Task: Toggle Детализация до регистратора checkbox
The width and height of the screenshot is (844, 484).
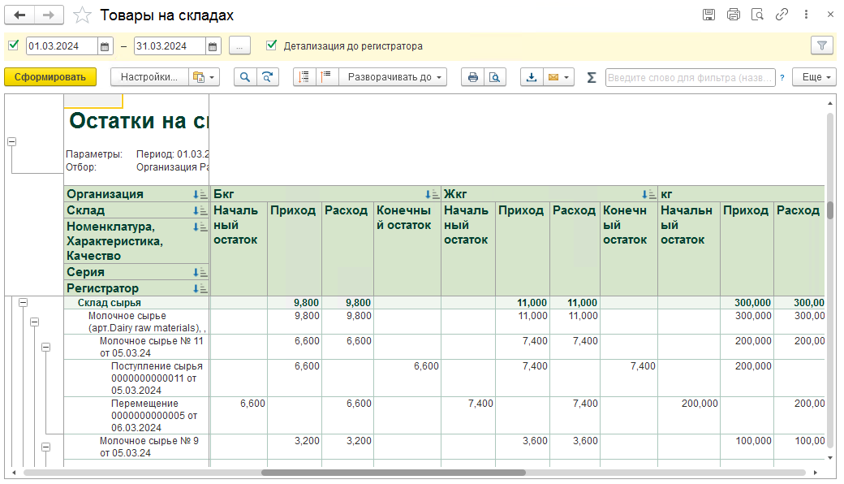Action: click(x=271, y=45)
